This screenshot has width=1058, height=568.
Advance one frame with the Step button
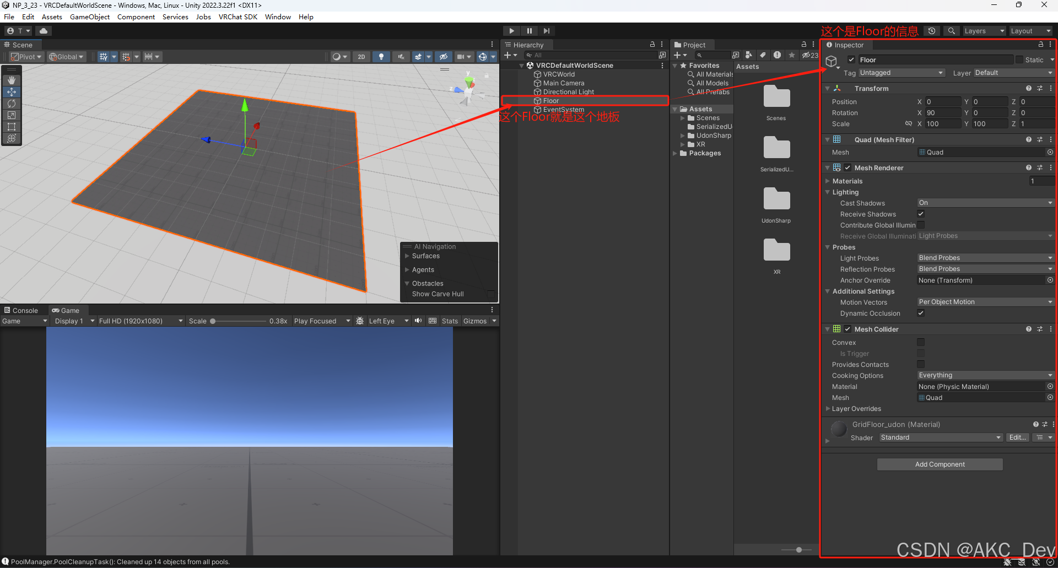tap(546, 31)
